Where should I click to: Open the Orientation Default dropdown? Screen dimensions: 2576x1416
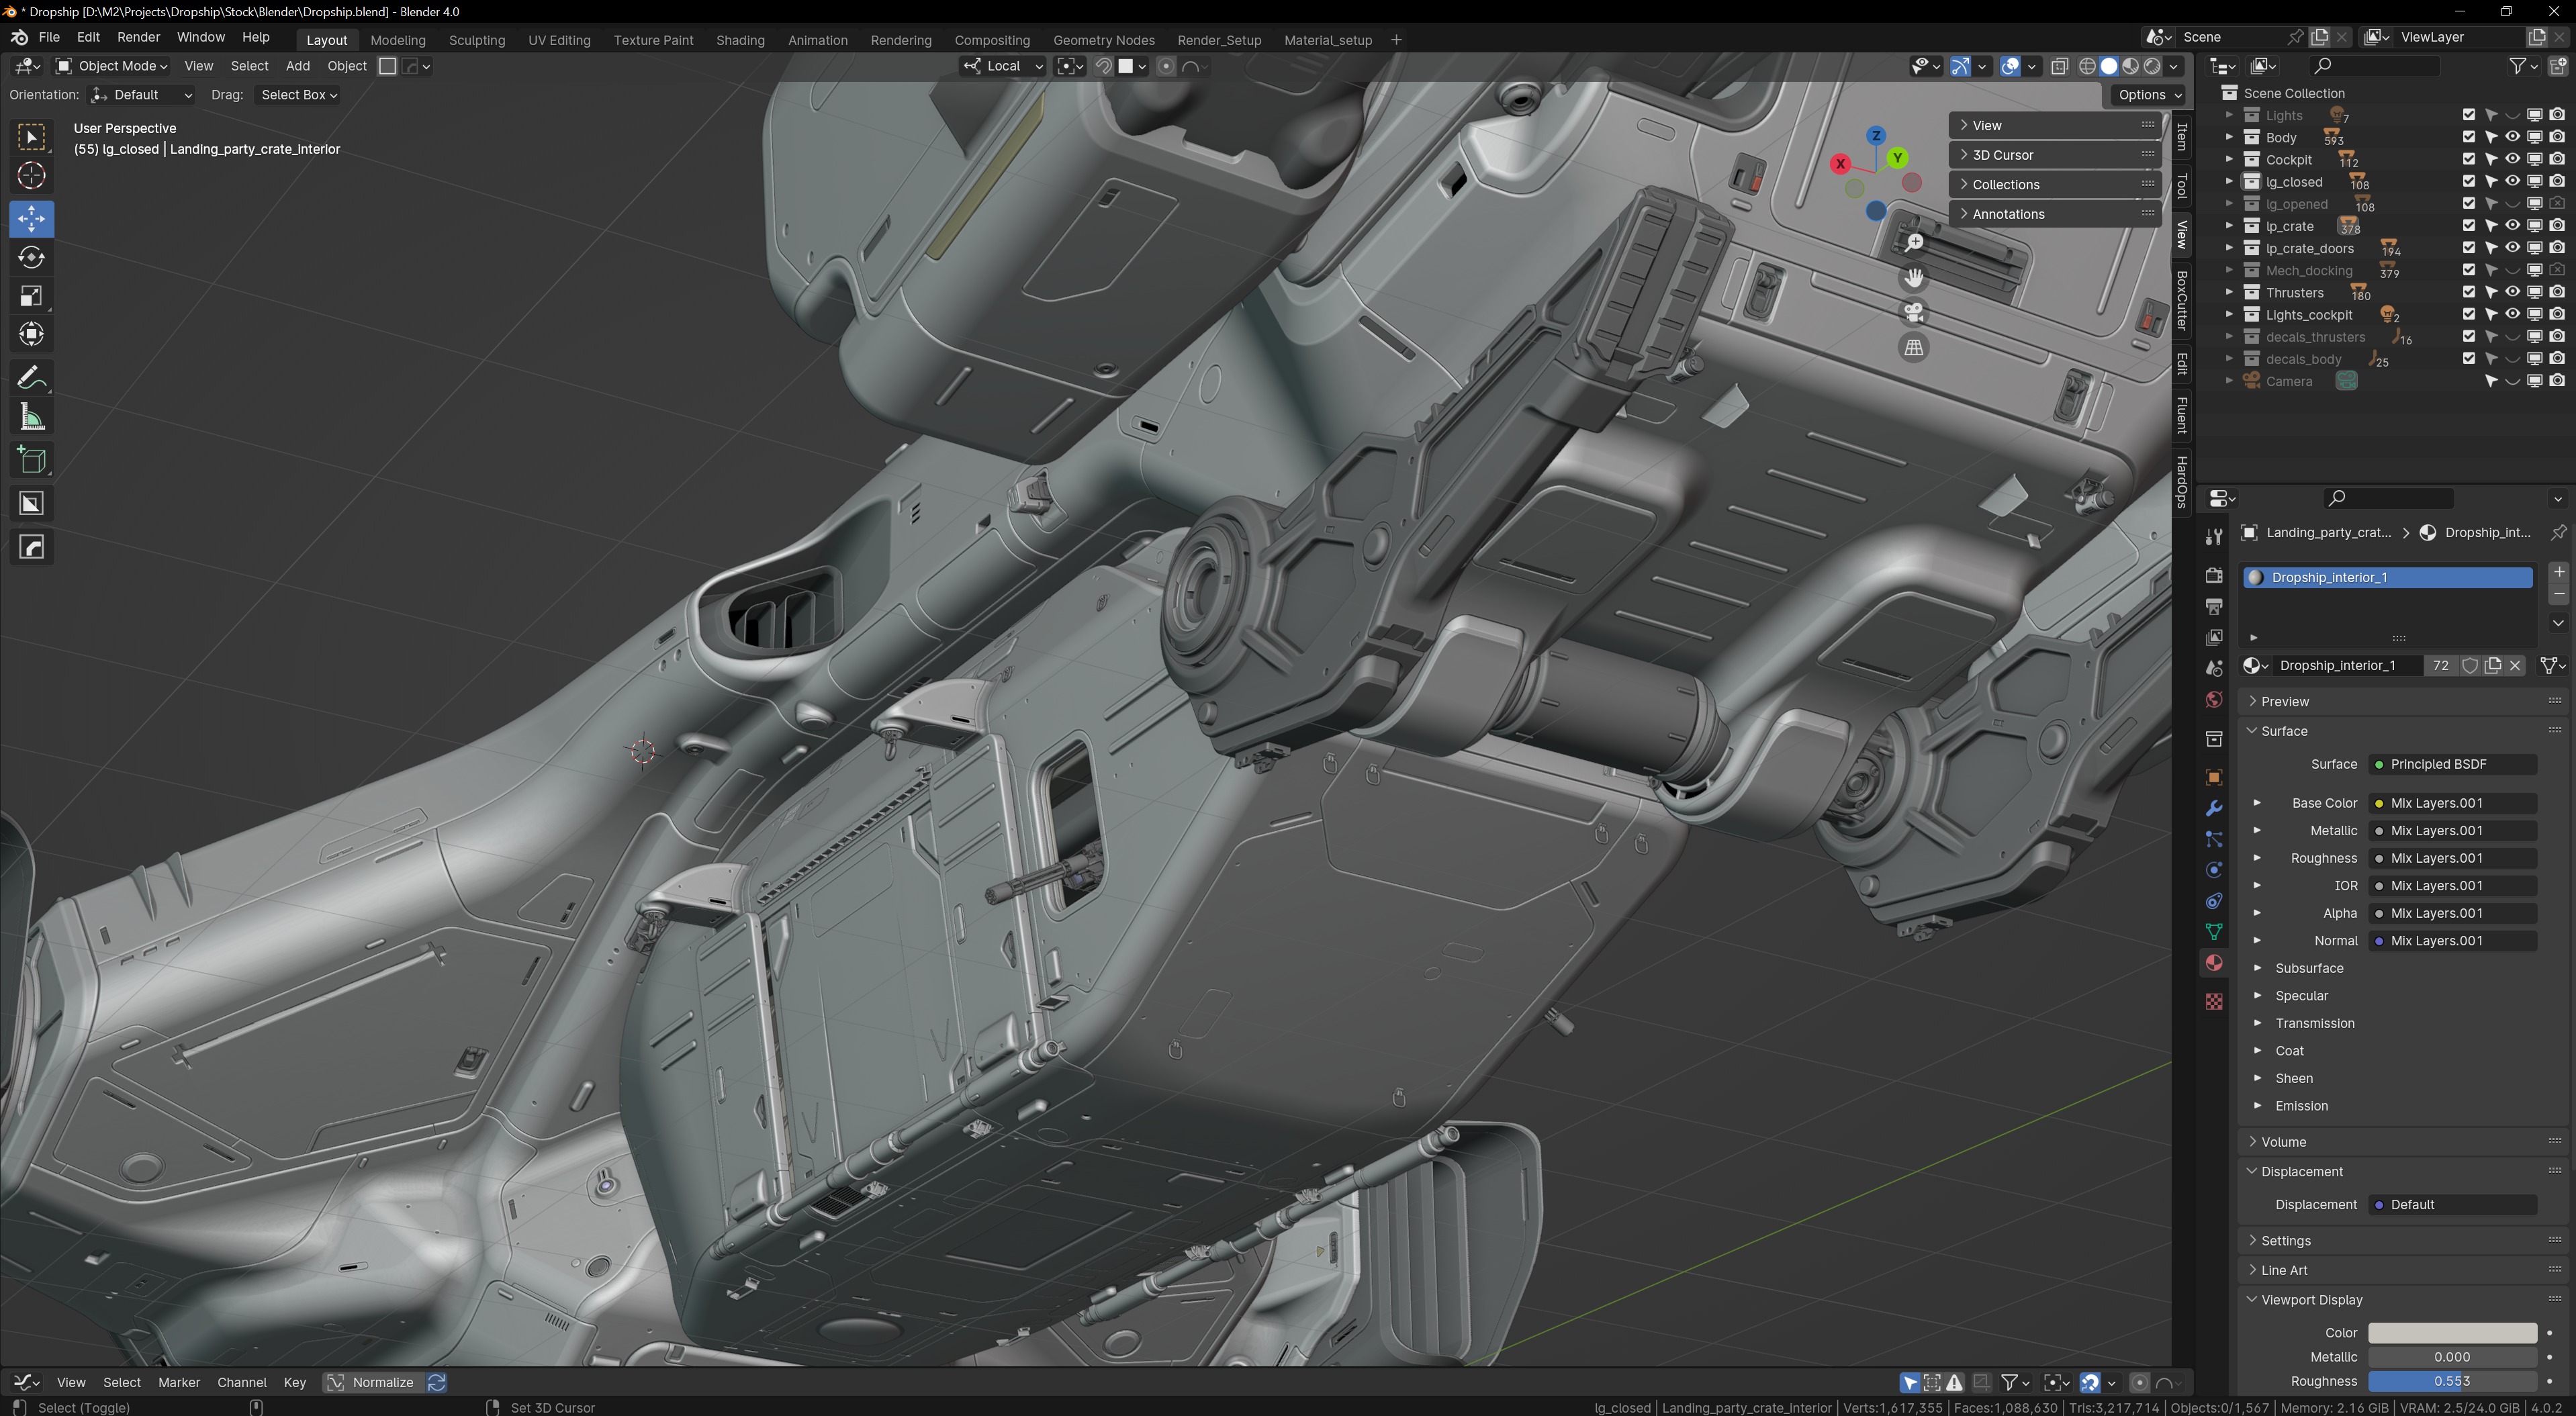141,95
